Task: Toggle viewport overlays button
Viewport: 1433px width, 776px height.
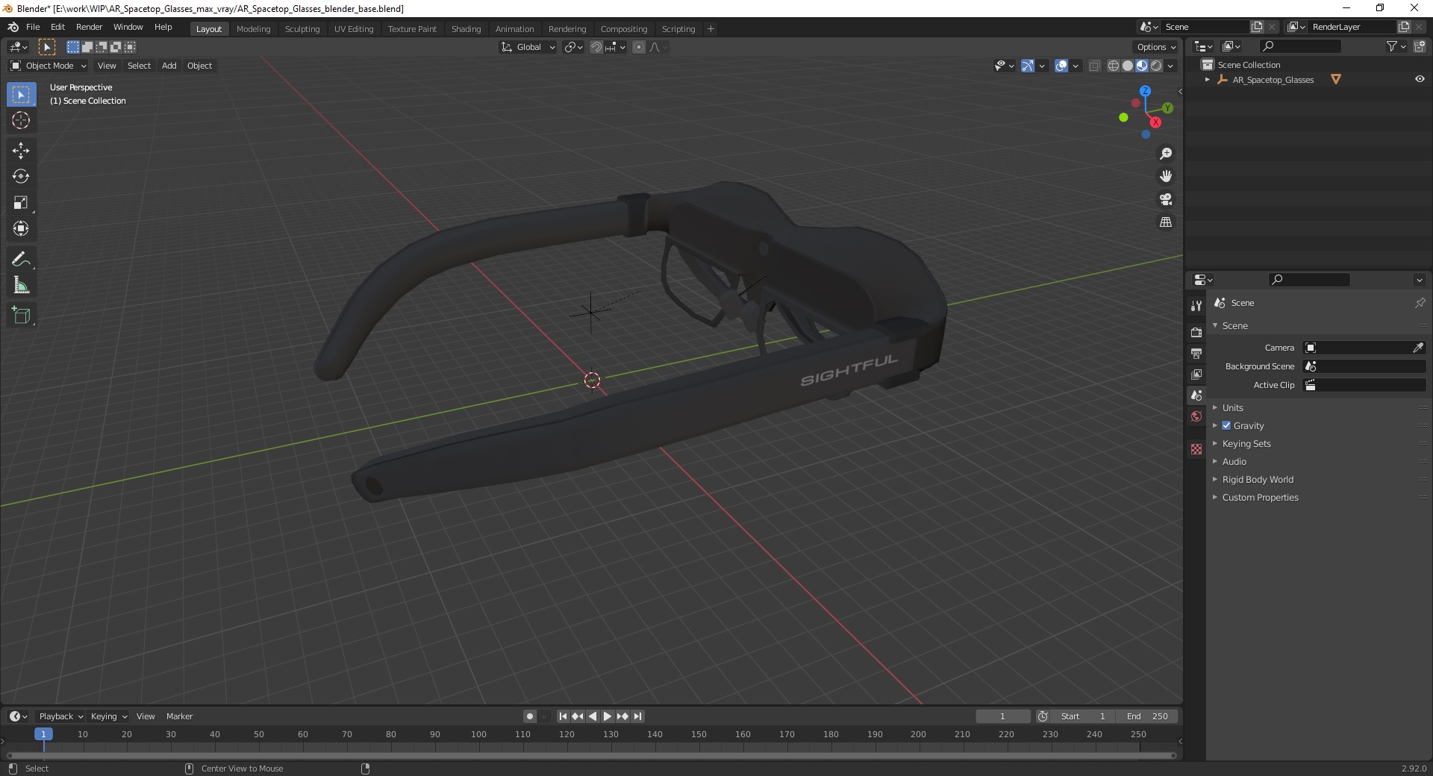Action: pyautogui.click(x=1061, y=66)
